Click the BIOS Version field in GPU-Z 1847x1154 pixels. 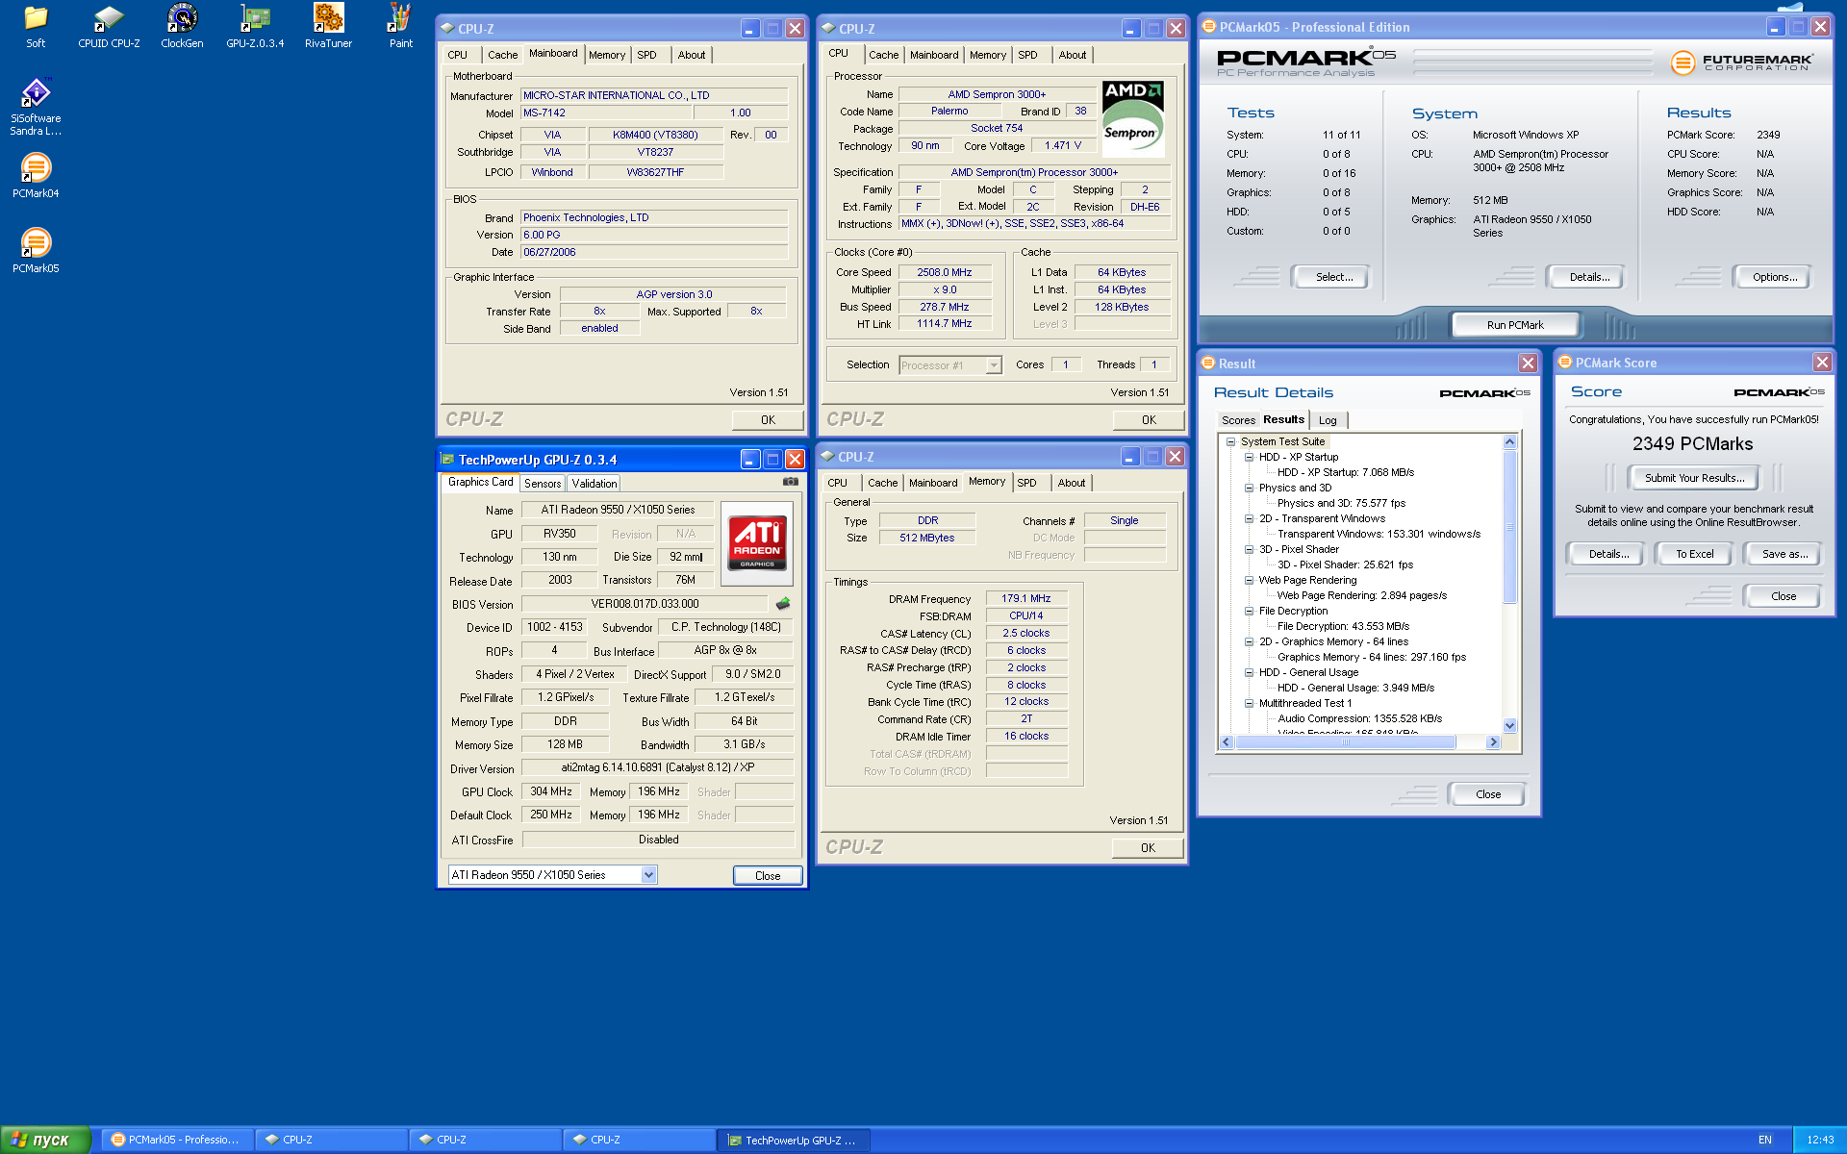coord(645,604)
